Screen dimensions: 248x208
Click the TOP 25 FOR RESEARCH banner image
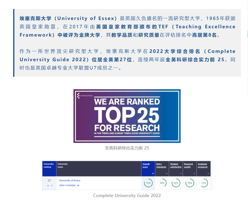pyautogui.click(x=127, y=116)
